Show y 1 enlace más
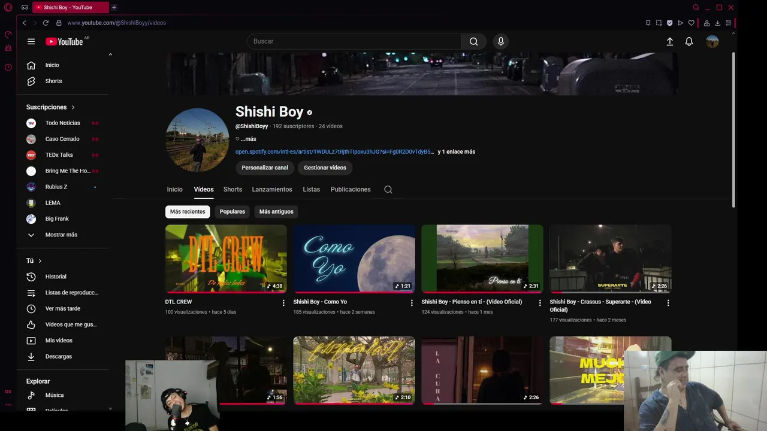The image size is (767, 431). [456, 152]
